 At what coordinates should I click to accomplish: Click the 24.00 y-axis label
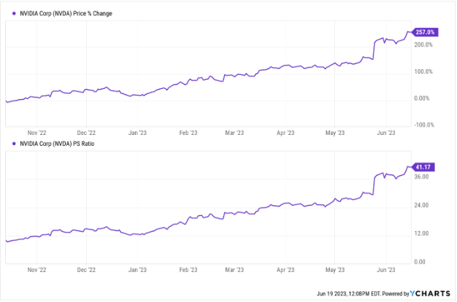(x=420, y=205)
